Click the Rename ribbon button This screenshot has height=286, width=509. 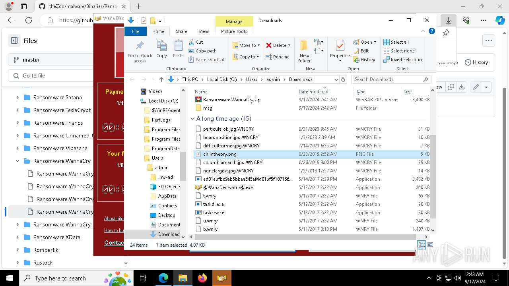tap(277, 57)
